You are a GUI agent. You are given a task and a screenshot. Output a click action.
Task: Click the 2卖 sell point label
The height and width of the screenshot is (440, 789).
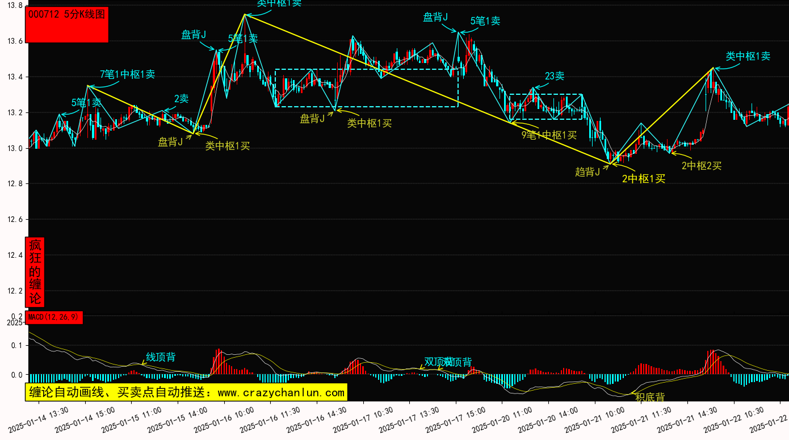click(181, 99)
